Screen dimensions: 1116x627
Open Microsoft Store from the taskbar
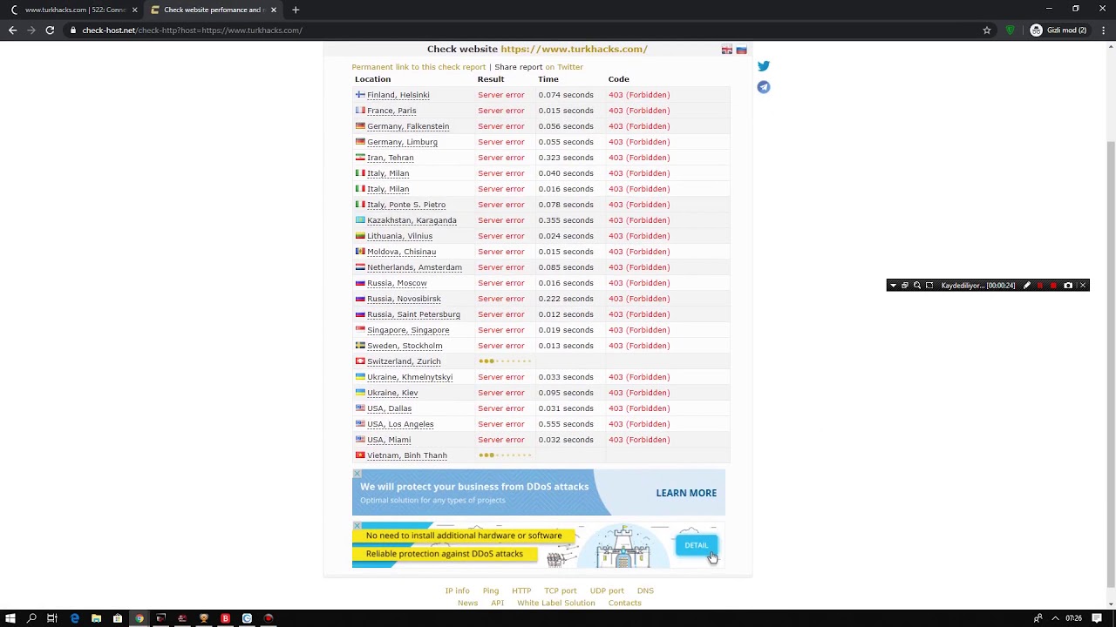click(x=118, y=618)
